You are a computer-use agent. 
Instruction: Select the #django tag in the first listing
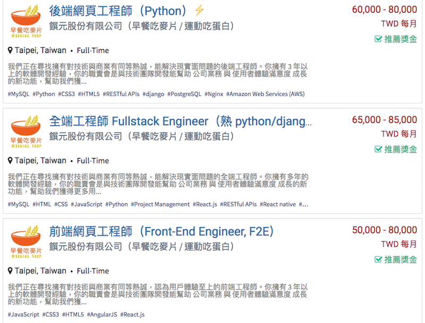[154, 94]
